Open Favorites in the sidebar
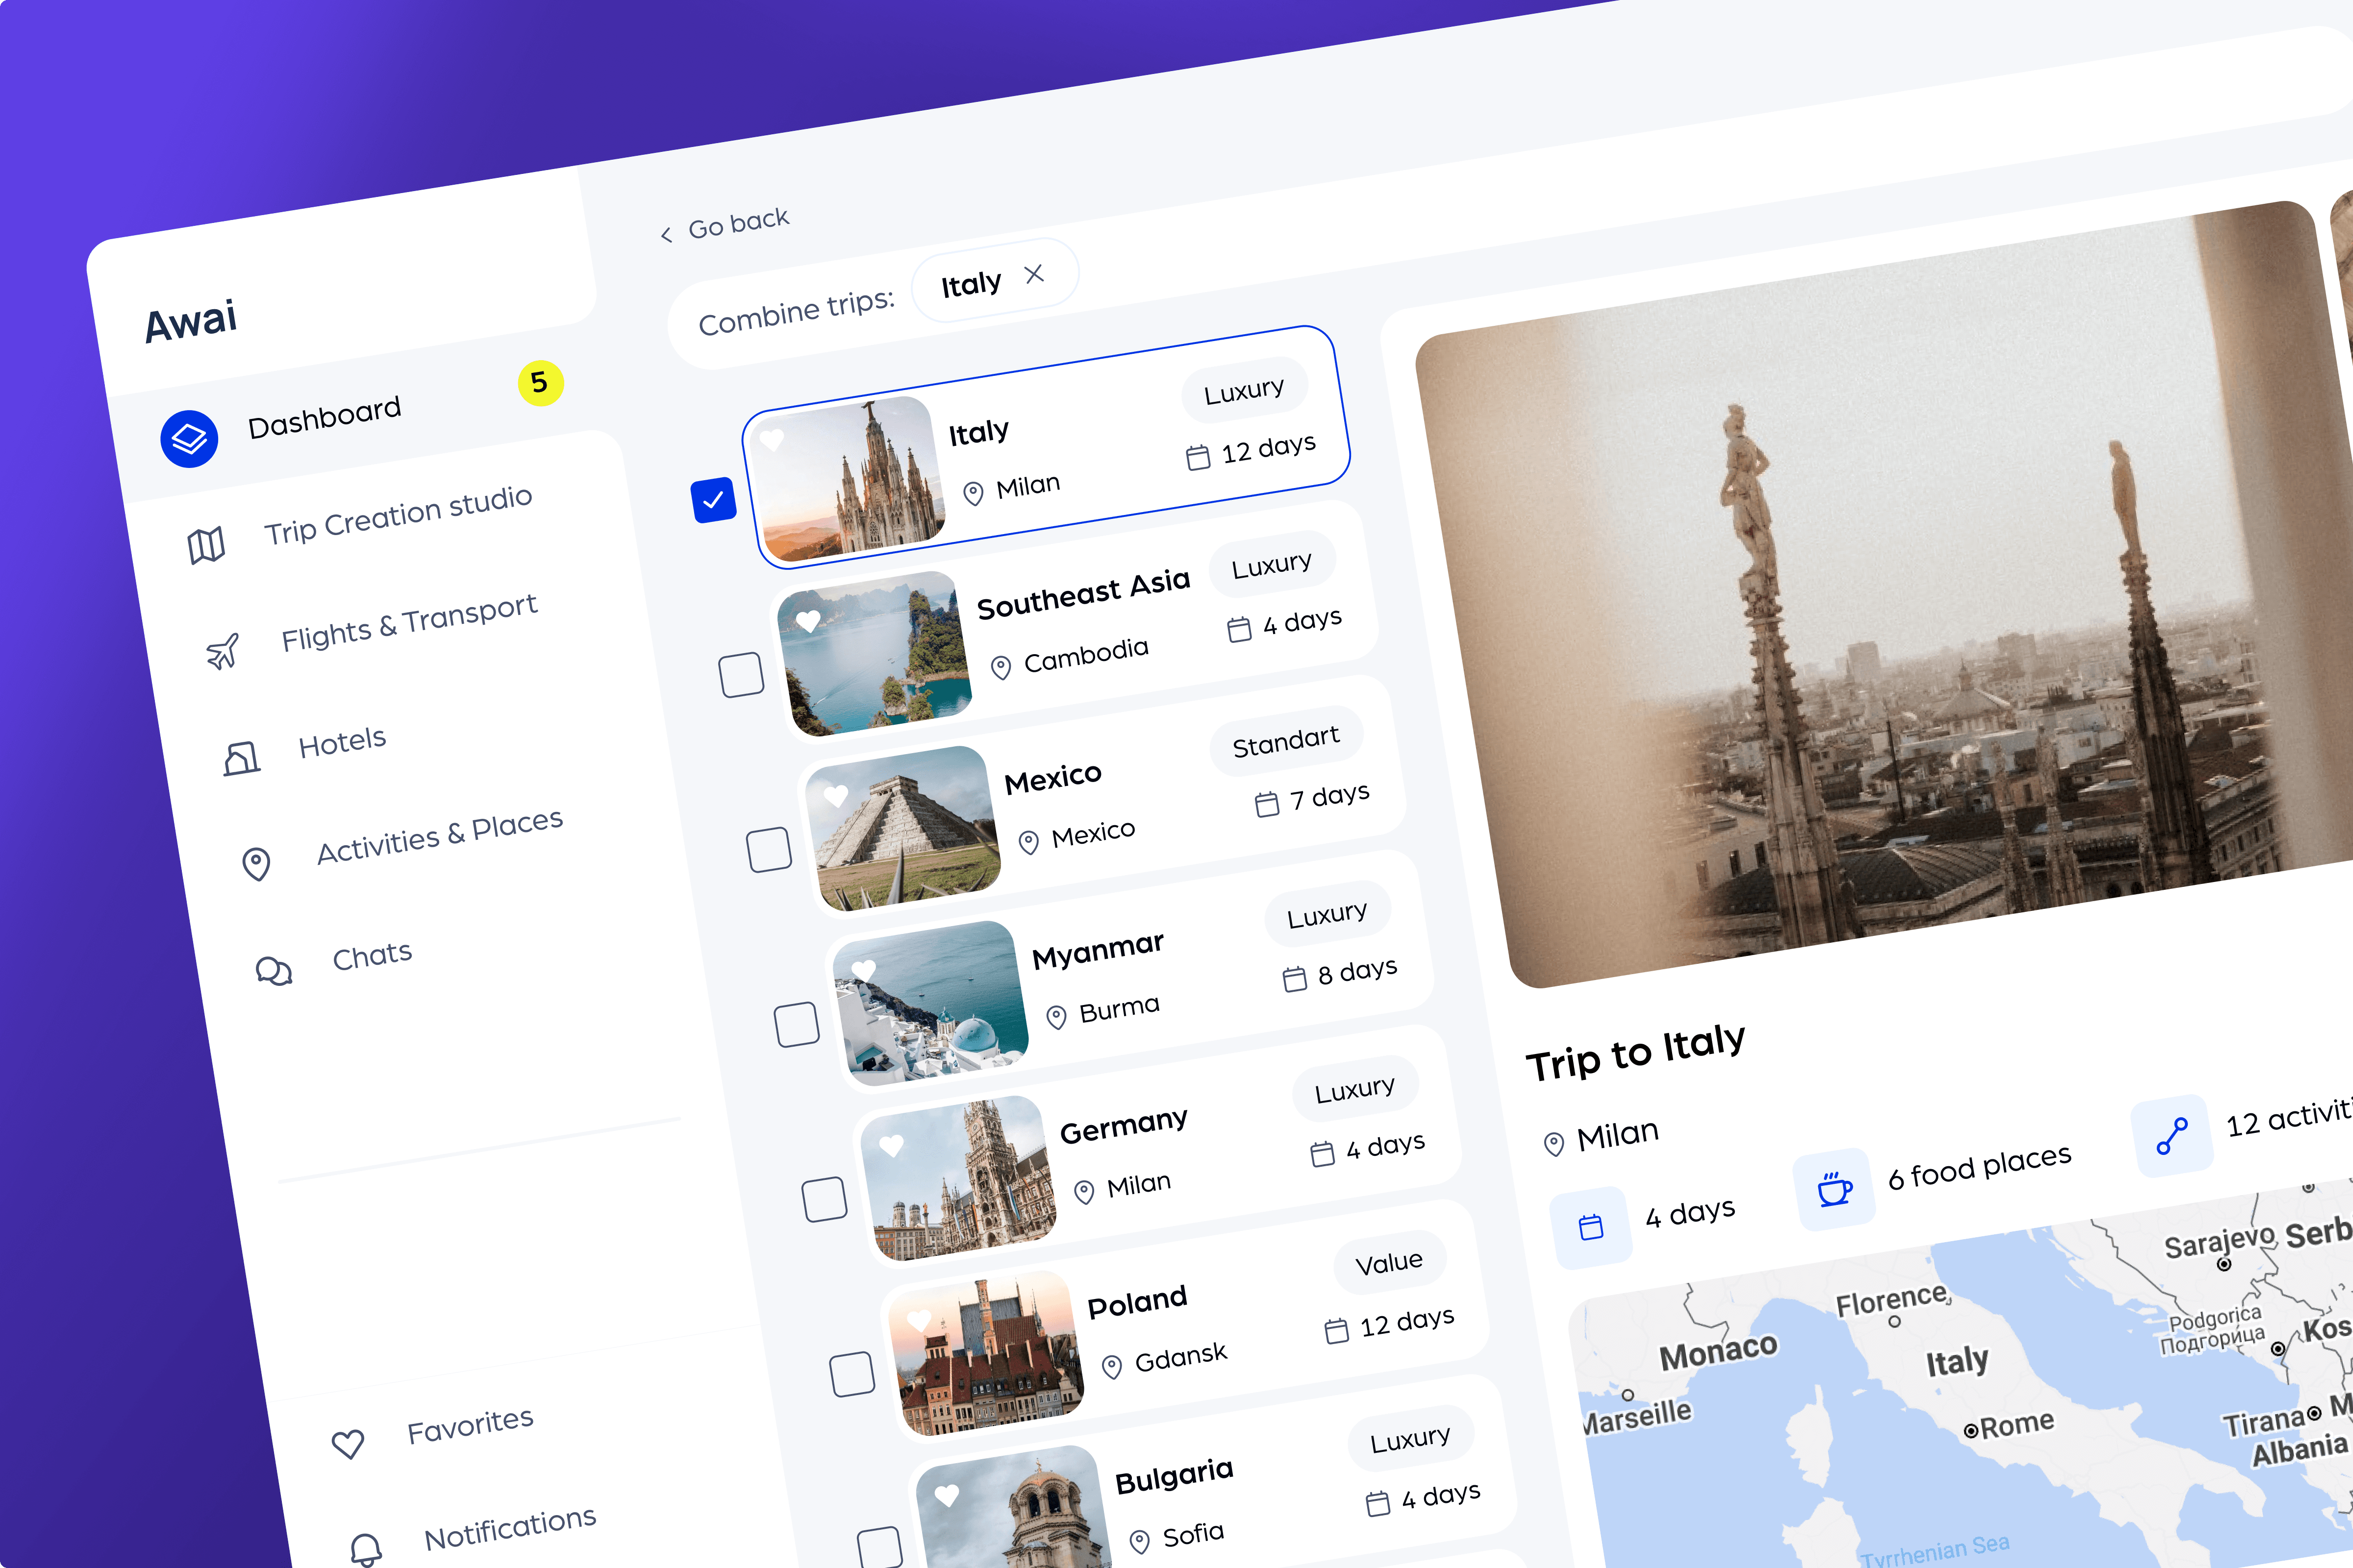 469,1426
